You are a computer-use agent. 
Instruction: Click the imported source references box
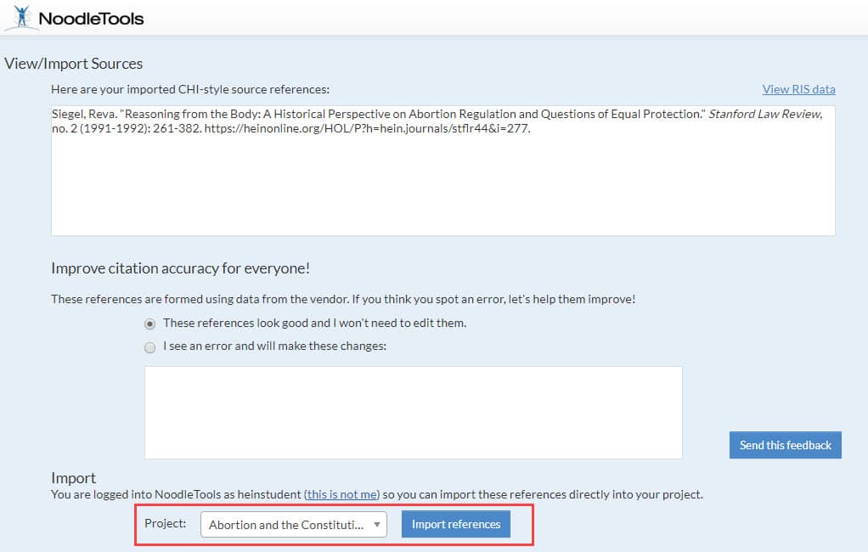point(442,171)
